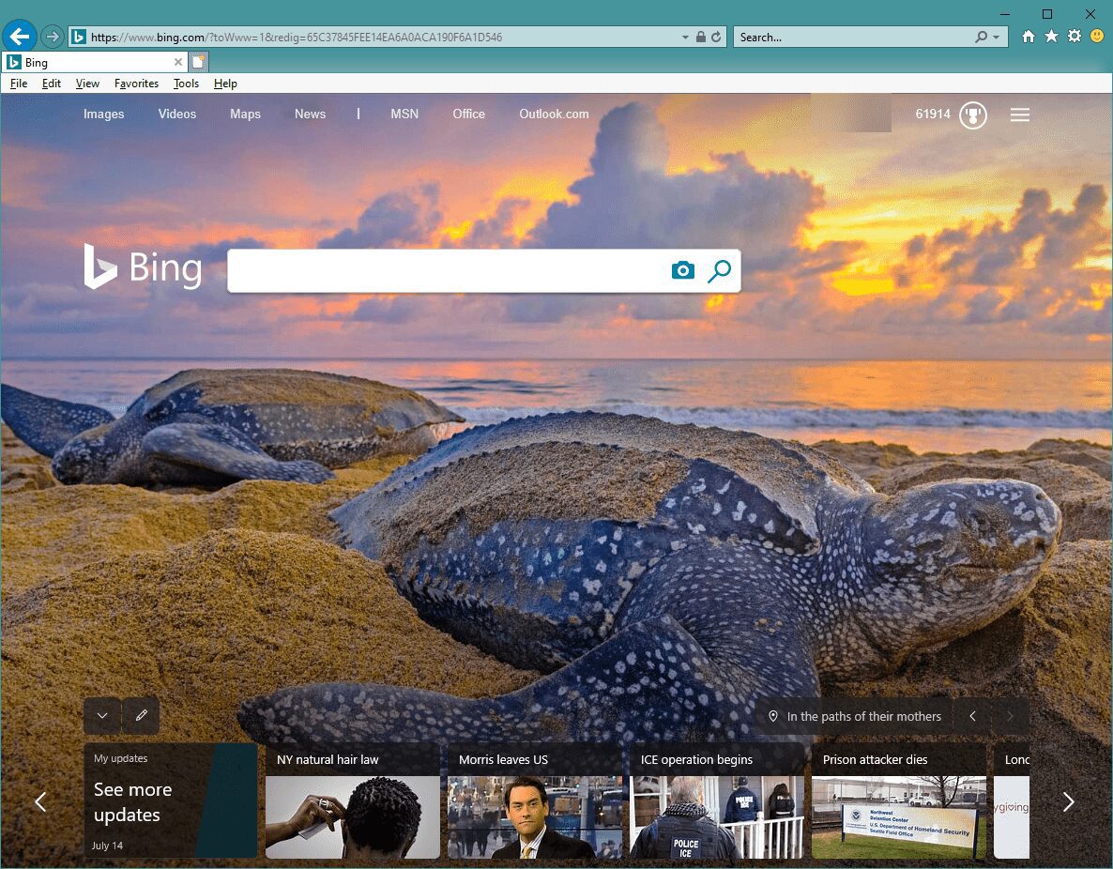Viewport: 1113px width, 869px height.
Task: Open the Help menu
Action: (225, 84)
